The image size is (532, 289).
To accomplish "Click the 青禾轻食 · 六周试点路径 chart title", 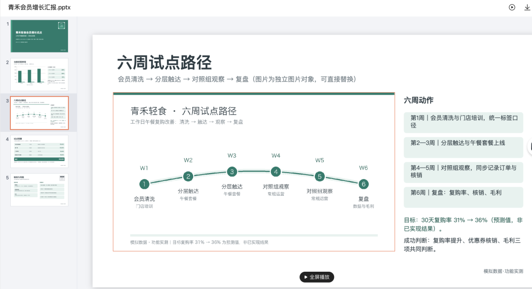I will 184,111.
